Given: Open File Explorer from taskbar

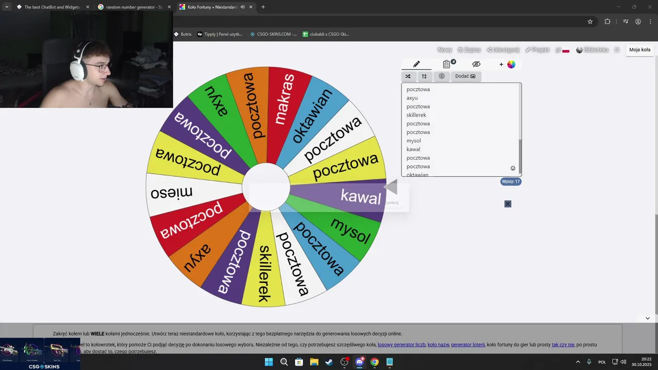Looking at the screenshot, I should coord(314,362).
